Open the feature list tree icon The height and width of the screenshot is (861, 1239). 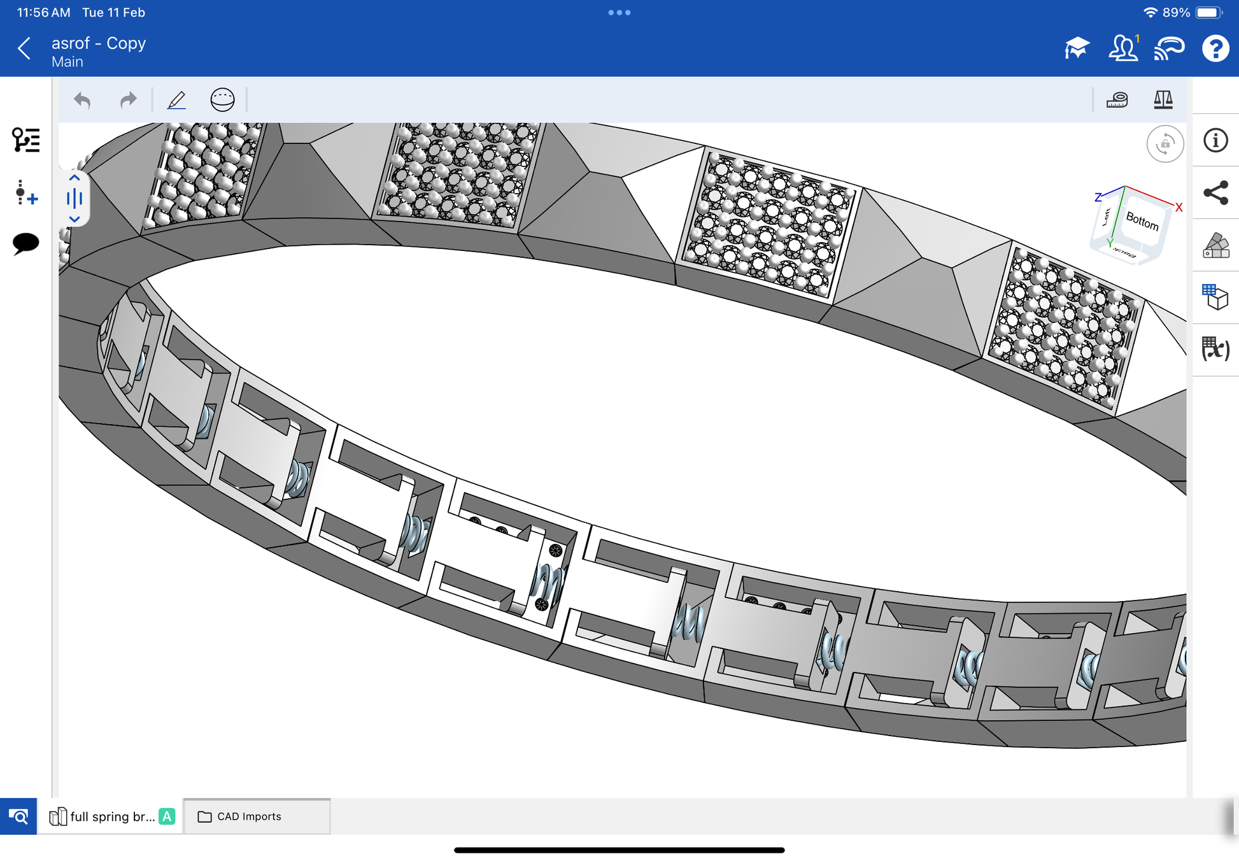point(25,139)
